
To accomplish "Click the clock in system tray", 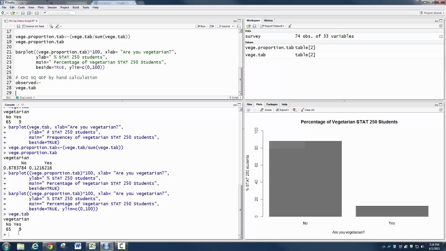I will pos(435,246).
